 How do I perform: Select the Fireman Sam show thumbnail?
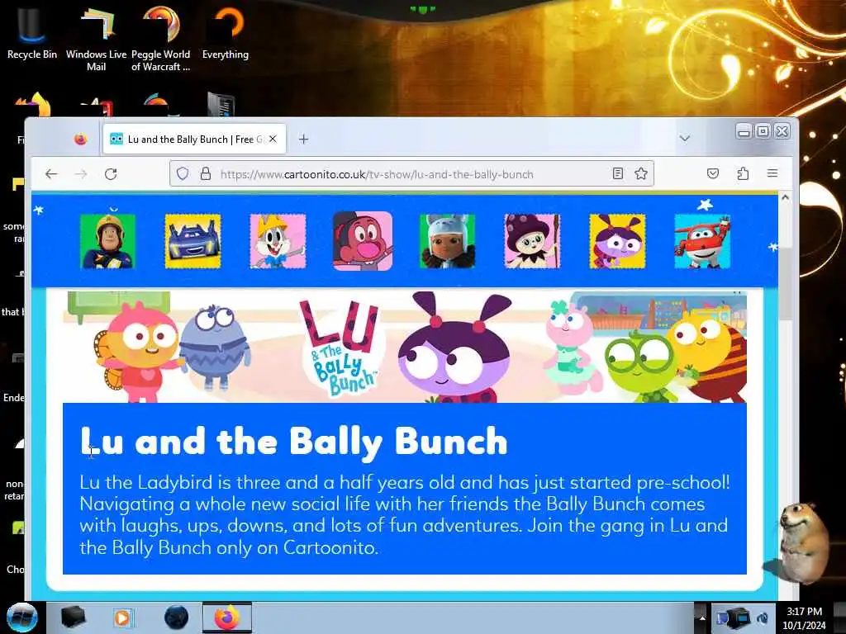[108, 241]
